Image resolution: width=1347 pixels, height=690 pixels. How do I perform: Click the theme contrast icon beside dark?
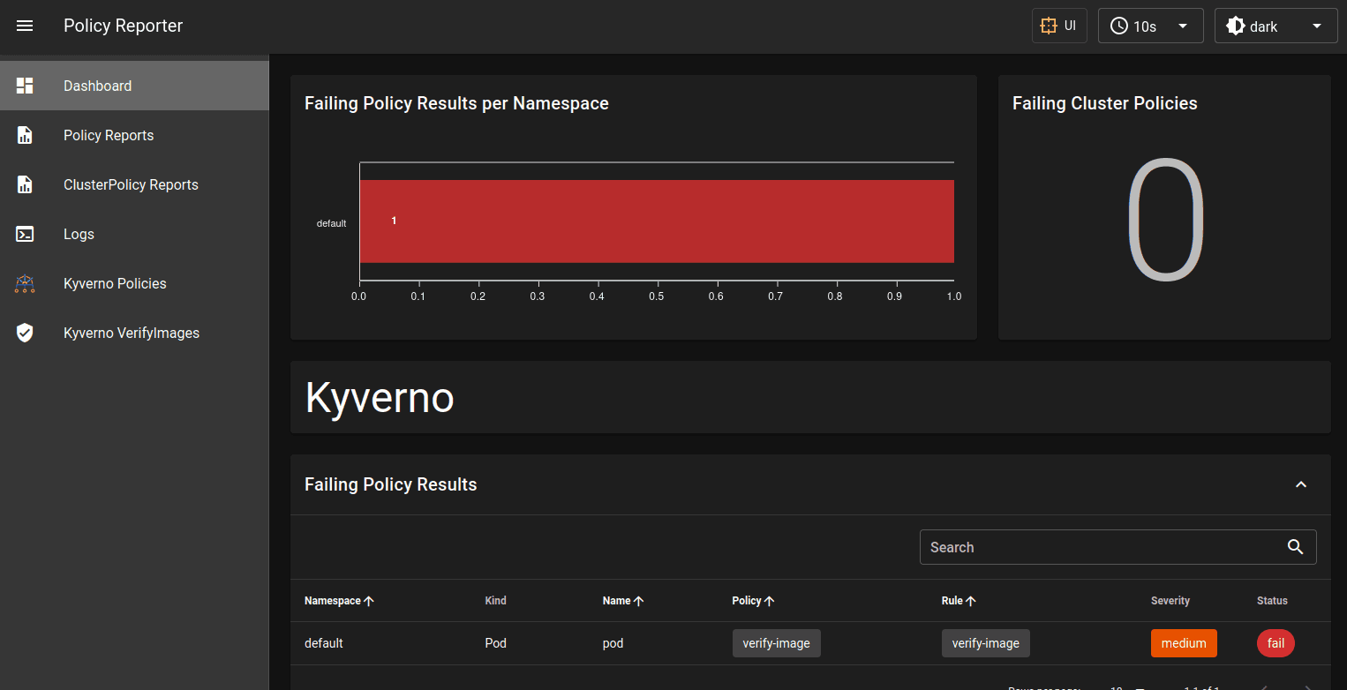1236,25
